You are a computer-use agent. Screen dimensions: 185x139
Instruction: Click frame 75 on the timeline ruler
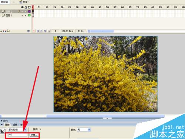click(x=145, y=7)
